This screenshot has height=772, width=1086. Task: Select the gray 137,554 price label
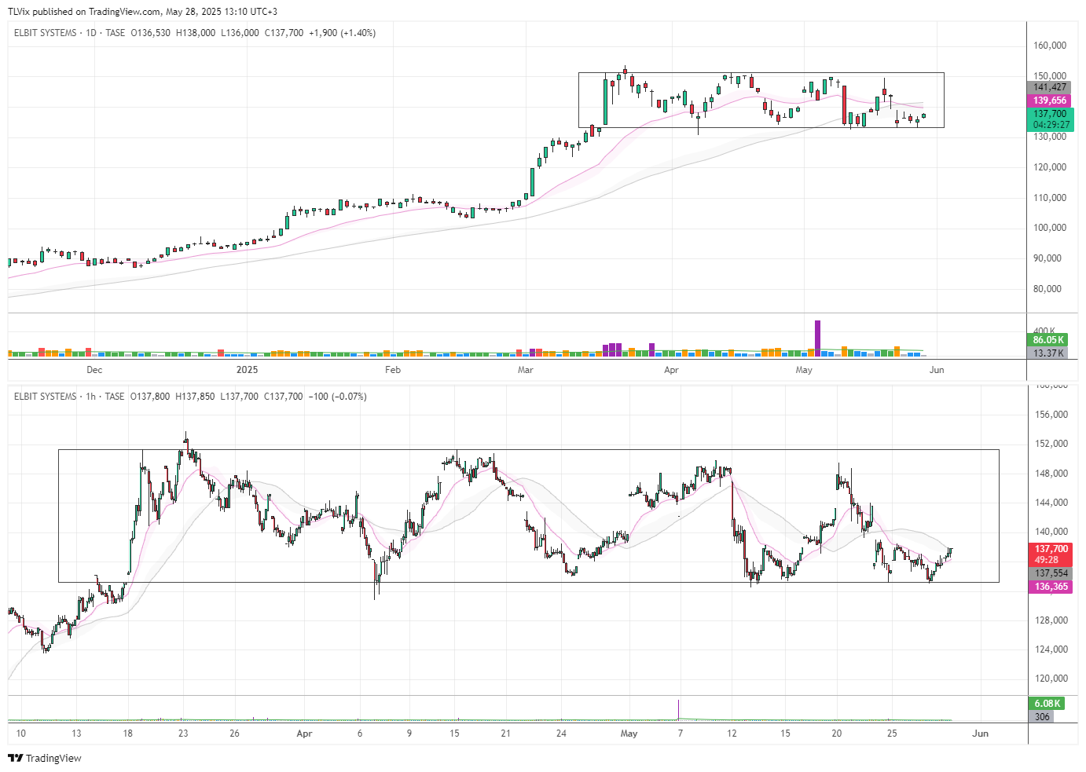[1051, 573]
